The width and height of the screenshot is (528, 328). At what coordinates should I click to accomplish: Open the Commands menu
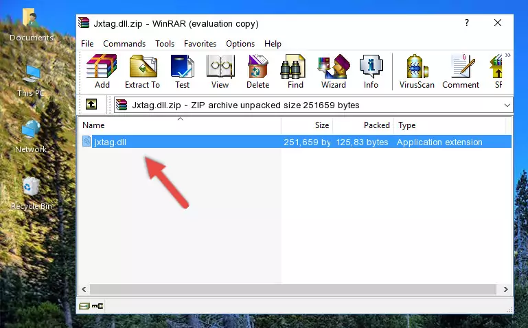pyautogui.click(x=124, y=44)
